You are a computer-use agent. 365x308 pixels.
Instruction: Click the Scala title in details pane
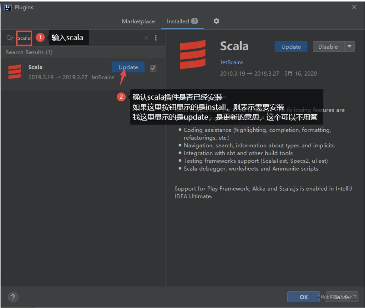[234, 46]
